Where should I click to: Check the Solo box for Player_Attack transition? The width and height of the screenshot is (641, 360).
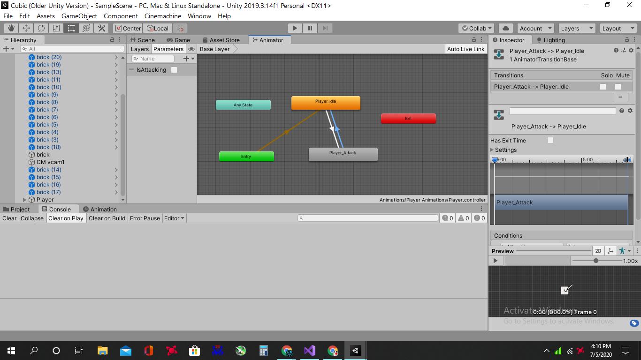pos(603,87)
